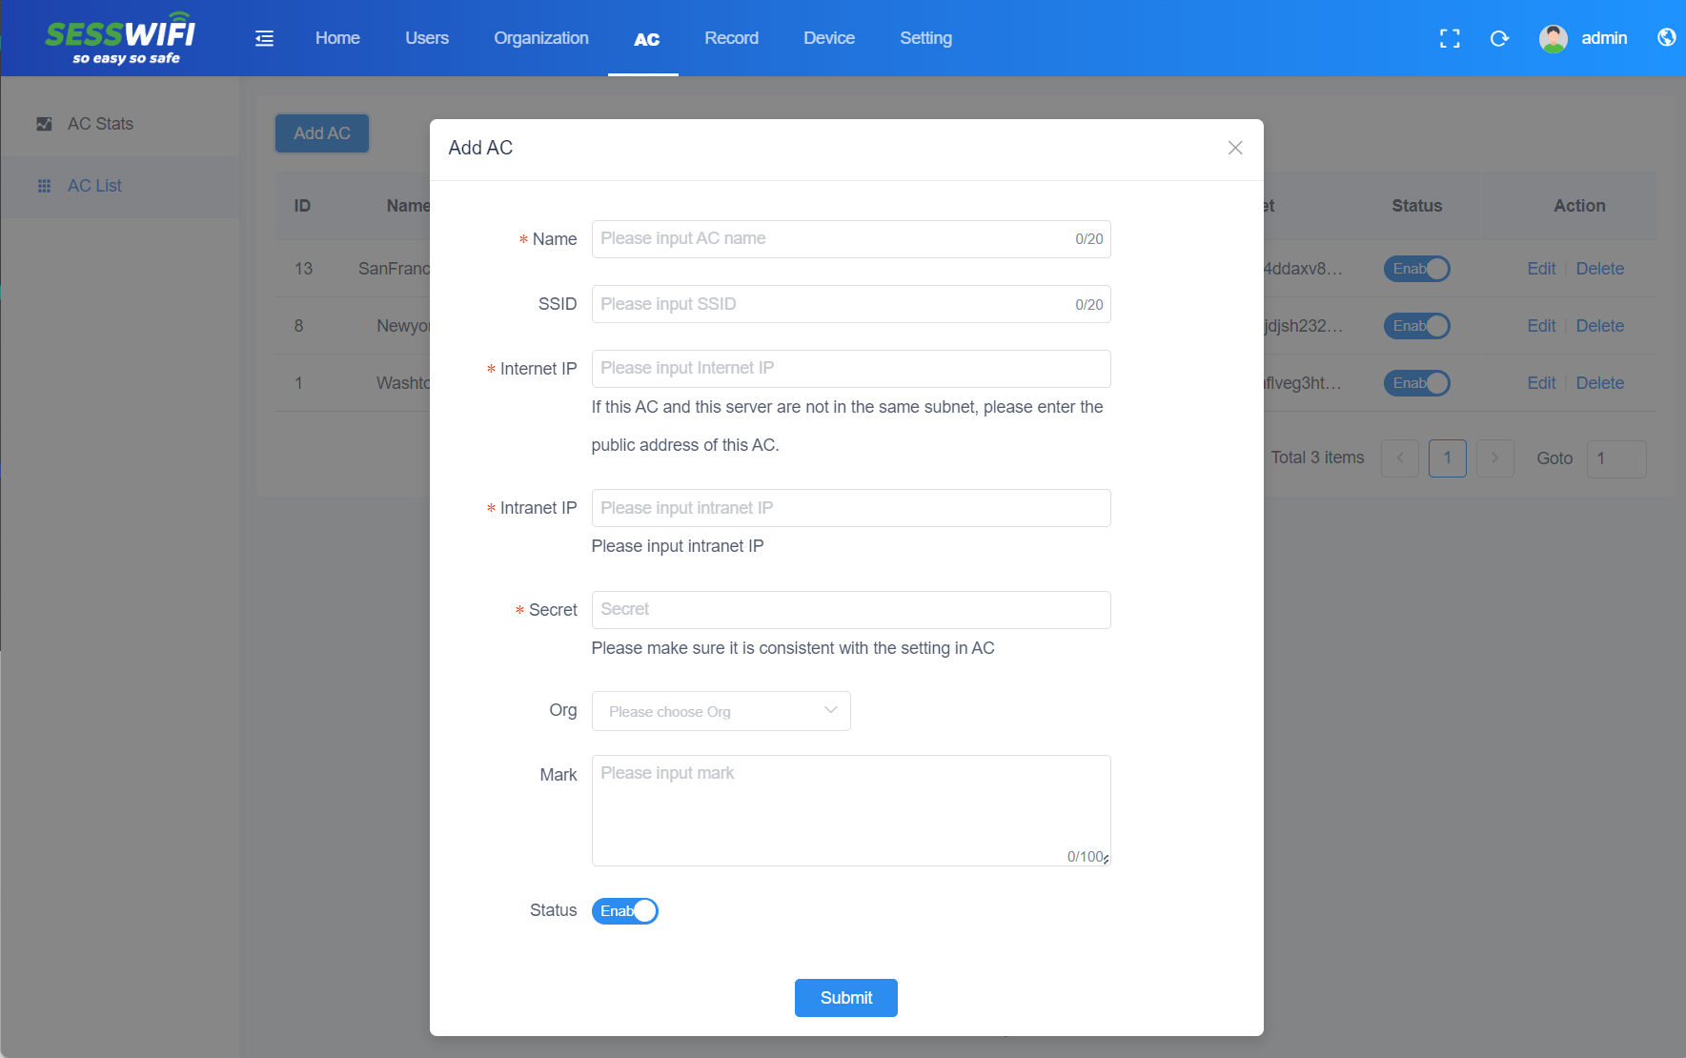
Task: Toggle the status switch for AC ID 13
Action: (1417, 269)
